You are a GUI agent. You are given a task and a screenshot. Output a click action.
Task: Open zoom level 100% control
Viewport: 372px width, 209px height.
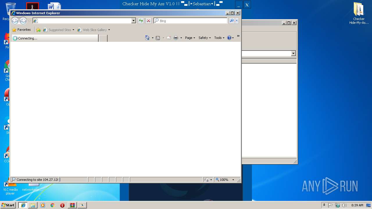click(222, 180)
